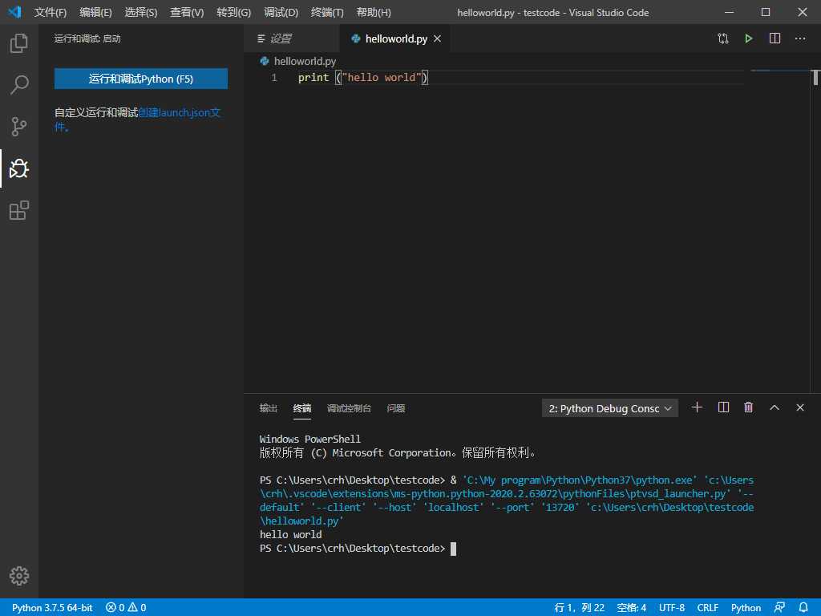Switch to the 问题 panel tab
Viewport: 821px width, 616px height.
[396, 408]
